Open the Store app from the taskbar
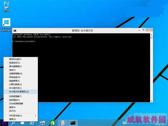The image size is (168, 126). [x=52, y=123]
